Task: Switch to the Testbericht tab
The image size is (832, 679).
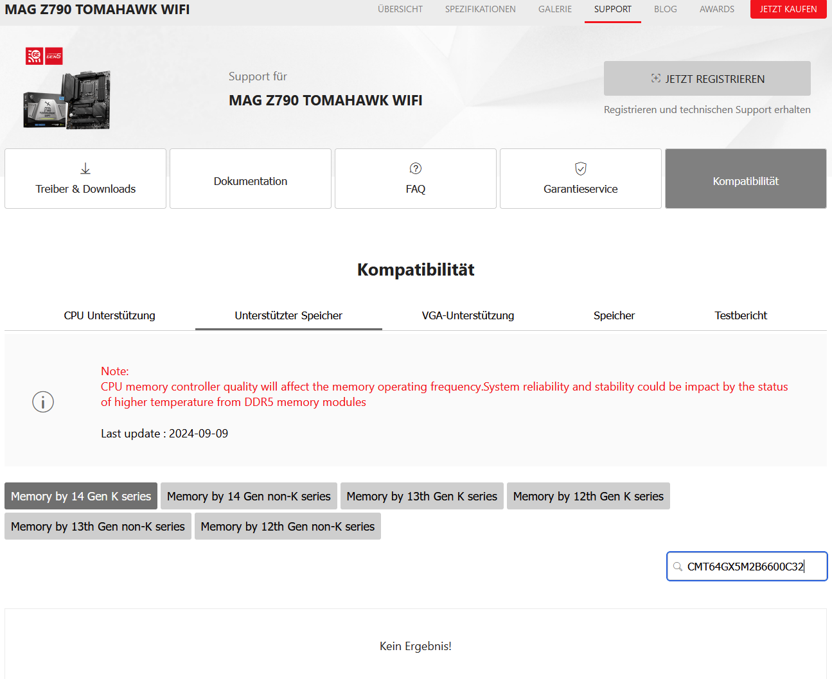Action: (x=741, y=315)
